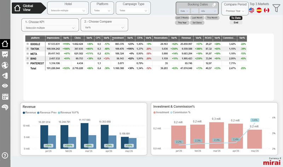This screenshot has height=167, width=283.
Task: Expand the BING platform row
Action: [28, 58]
